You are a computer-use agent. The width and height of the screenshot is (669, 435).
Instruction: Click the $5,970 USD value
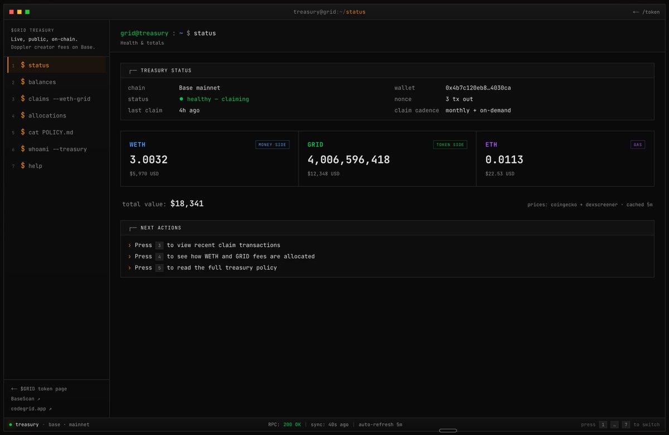144,174
